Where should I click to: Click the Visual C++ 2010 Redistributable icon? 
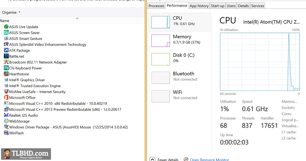coord(6,104)
